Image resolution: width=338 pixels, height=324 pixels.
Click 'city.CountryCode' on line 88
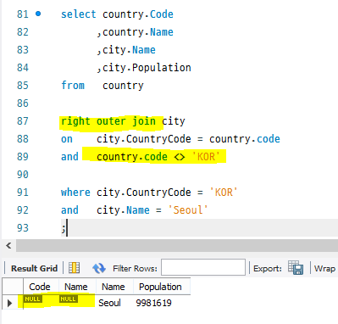pos(144,139)
